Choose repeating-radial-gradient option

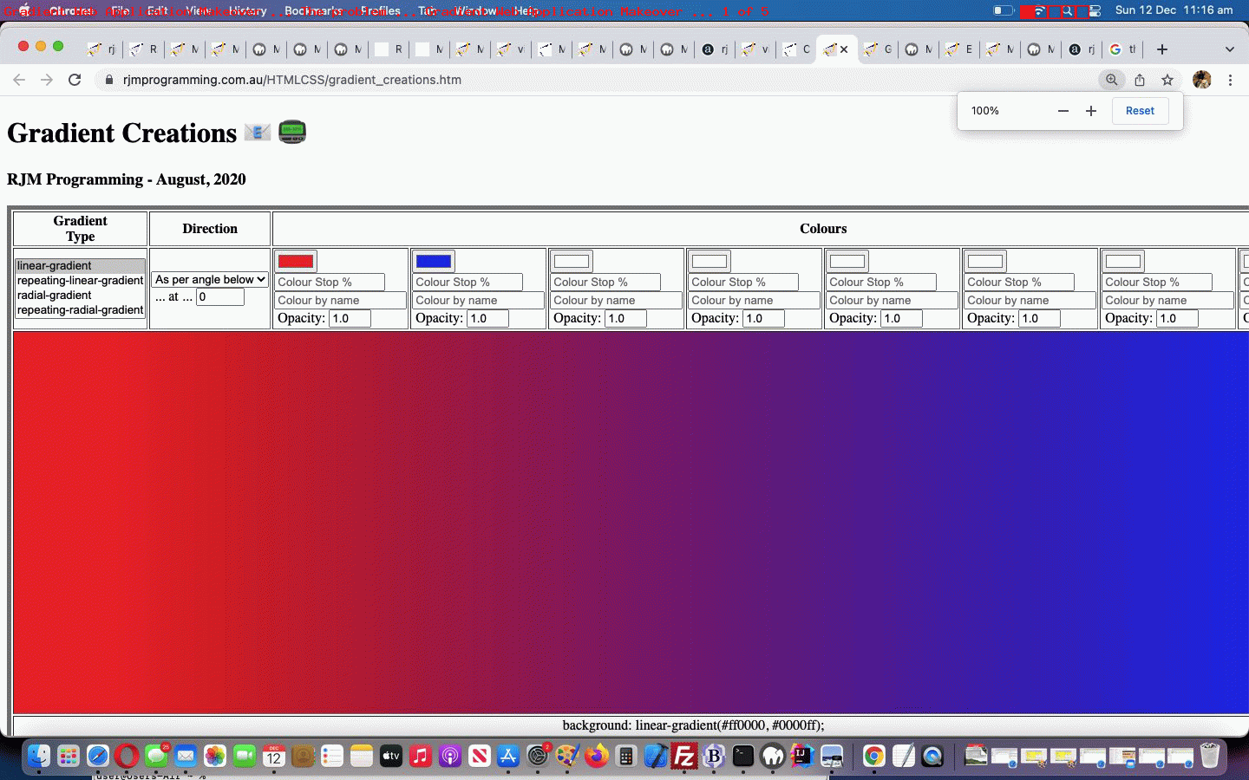point(80,309)
